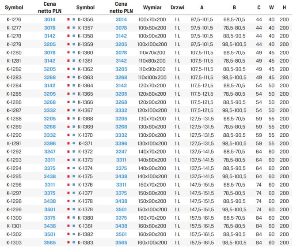The width and height of the screenshot is (293, 247).
Task: Click H value 200 in K-1374 row
Action: tap(284, 168)
